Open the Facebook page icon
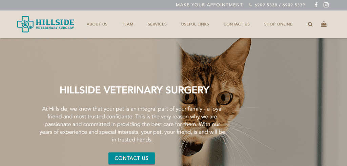The height and width of the screenshot is (166, 347). [x=316, y=5]
